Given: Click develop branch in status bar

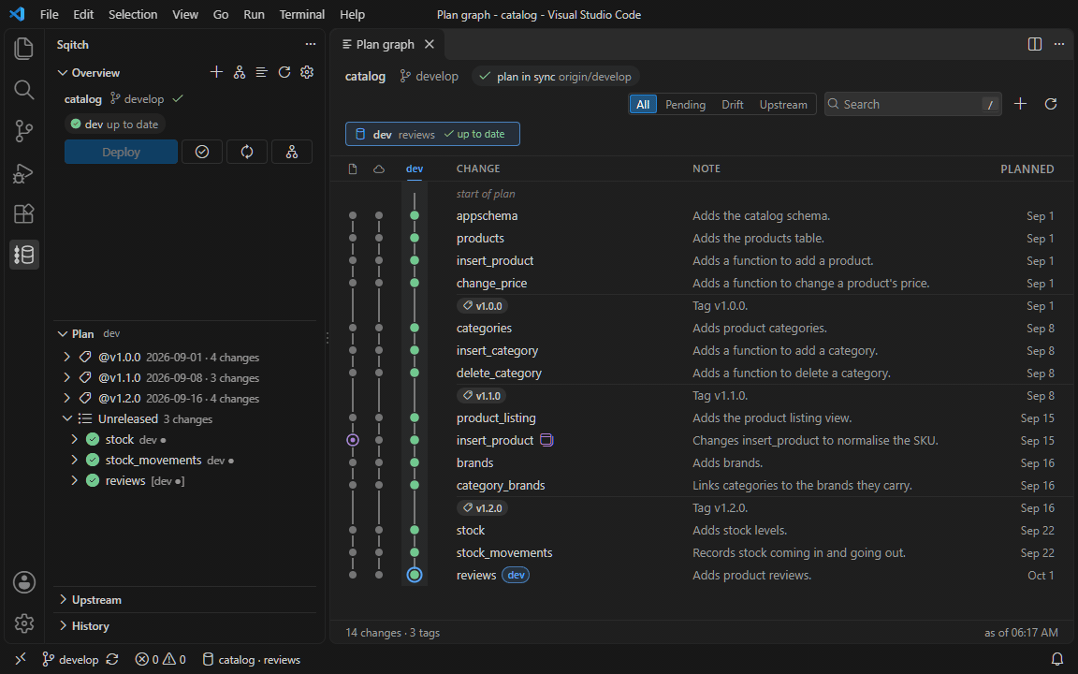Looking at the screenshot, I should [71, 660].
